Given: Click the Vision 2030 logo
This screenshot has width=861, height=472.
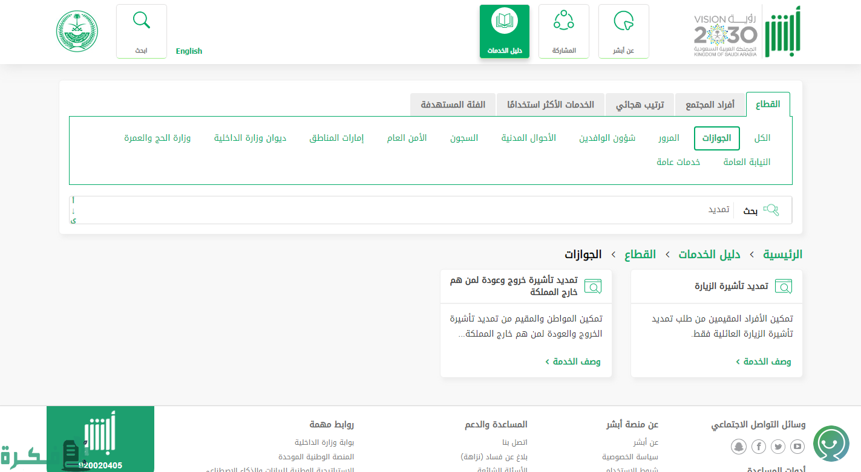Looking at the screenshot, I should [725, 36].
